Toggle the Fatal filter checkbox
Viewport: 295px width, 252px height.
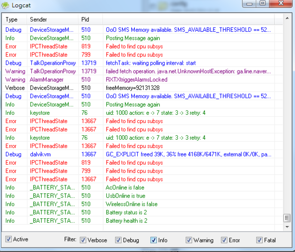click(x=259, y=240)
